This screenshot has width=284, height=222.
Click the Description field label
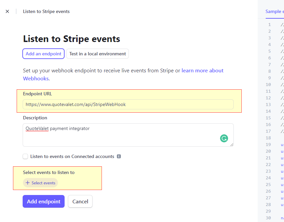(x=35, y=118)
